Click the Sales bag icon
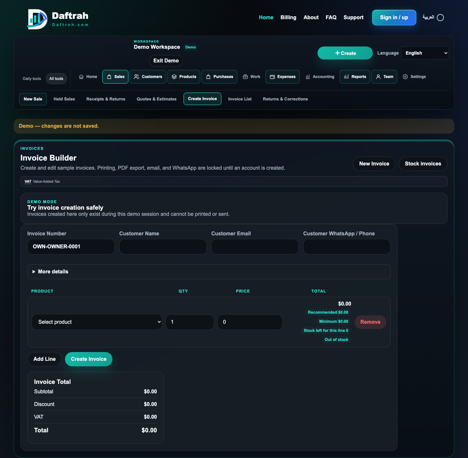Viewport: 468px width, 458px height. click(109, 77)
